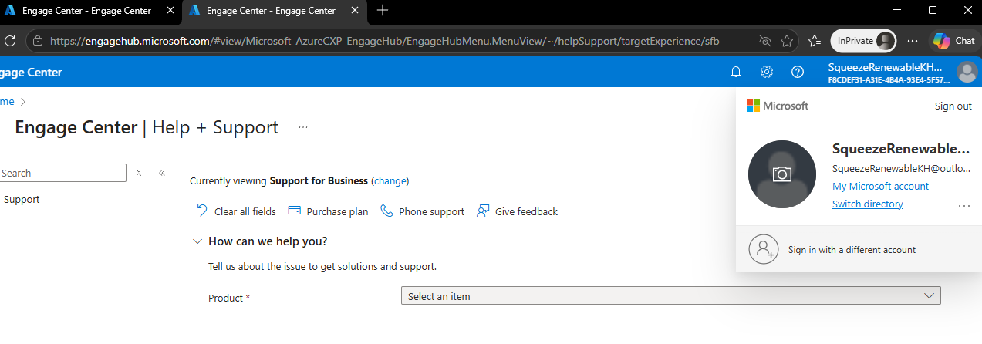Click the Sign out link
The height and width of the screenshot is (344, 982).
[953, 106]
